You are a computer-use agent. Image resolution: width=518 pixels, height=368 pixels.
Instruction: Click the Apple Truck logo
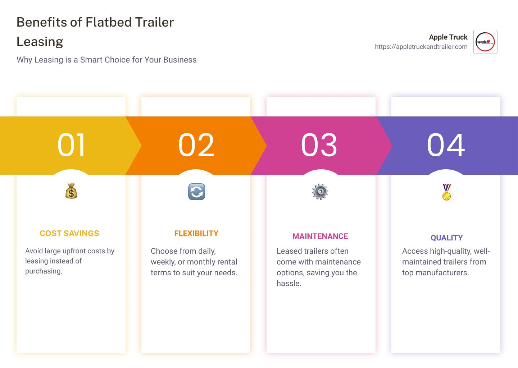[485, 42]
